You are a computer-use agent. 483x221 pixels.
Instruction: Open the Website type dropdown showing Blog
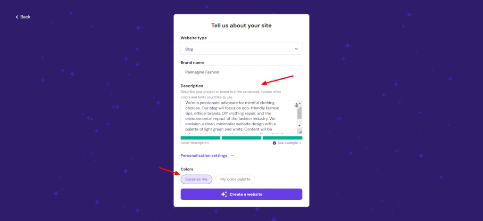241,49
